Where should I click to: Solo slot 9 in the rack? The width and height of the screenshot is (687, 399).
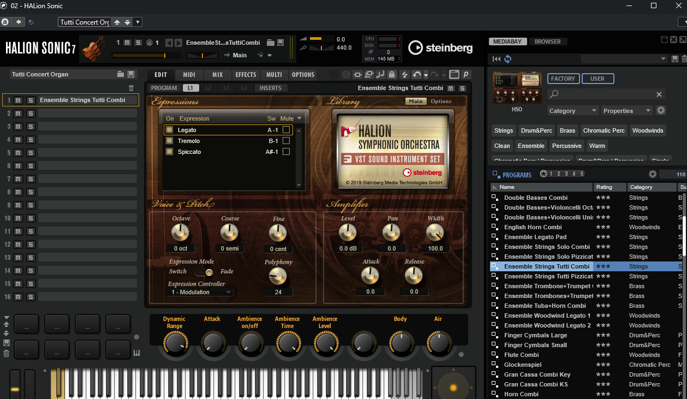point(31,205)
